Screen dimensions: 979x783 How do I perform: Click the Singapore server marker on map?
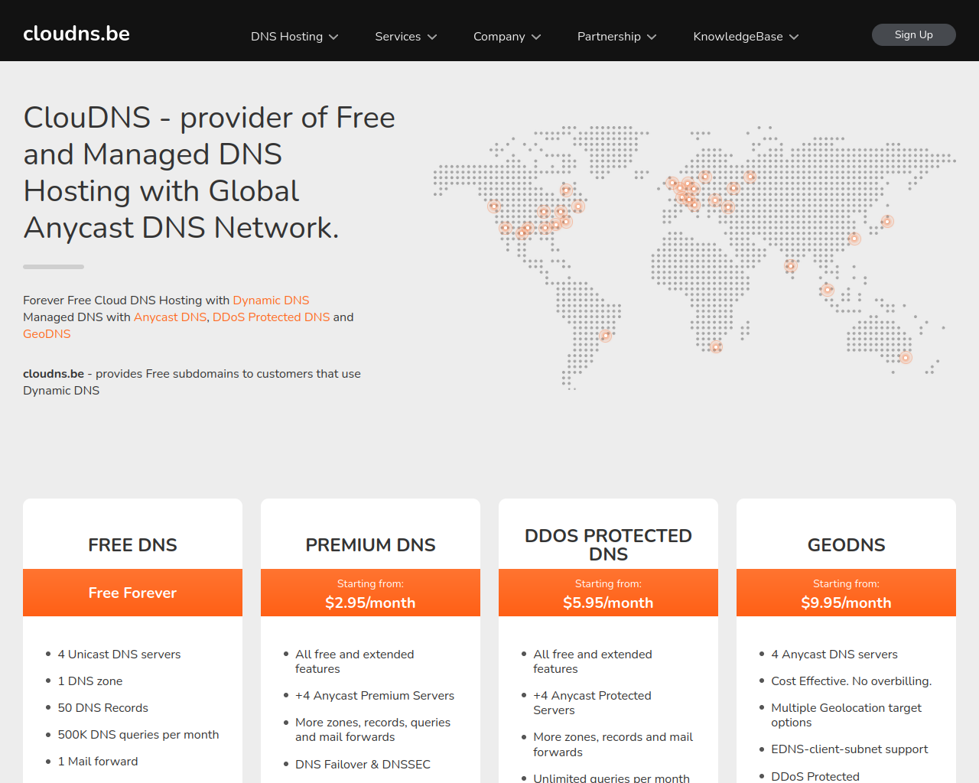tap(827, 290)
